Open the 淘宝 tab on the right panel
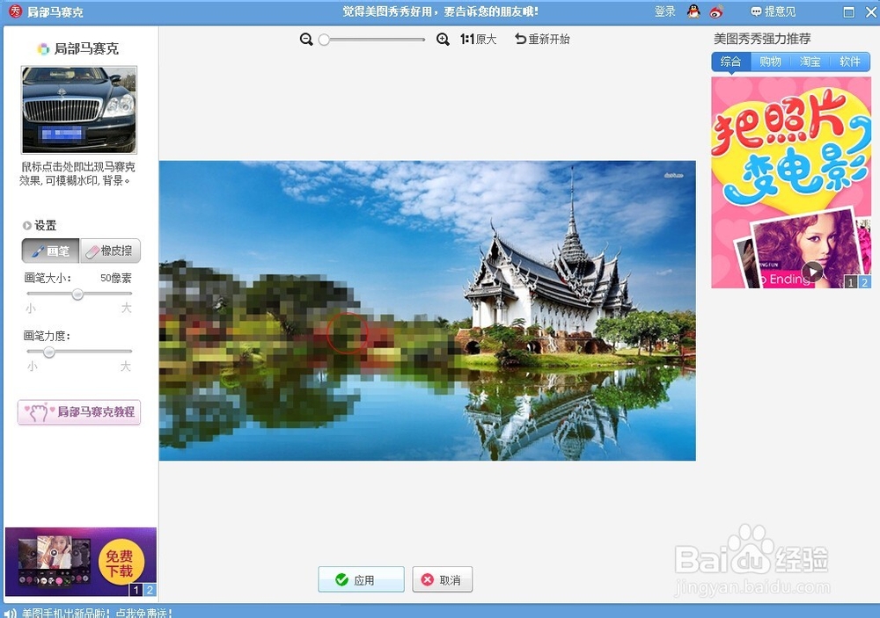This screenshot has height=618, width=880. [x=810, y=62]
